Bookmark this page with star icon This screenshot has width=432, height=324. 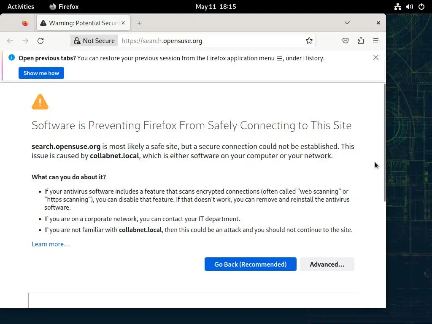click(x=309, y=41)
